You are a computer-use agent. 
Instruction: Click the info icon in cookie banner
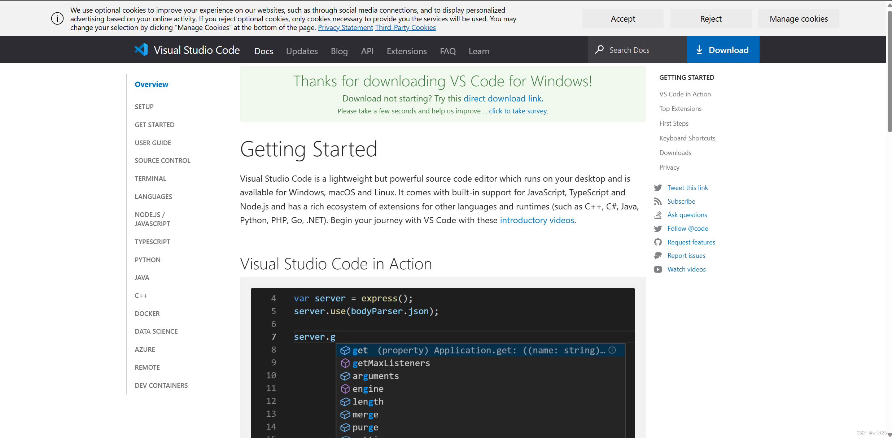[x=57, y=18]
